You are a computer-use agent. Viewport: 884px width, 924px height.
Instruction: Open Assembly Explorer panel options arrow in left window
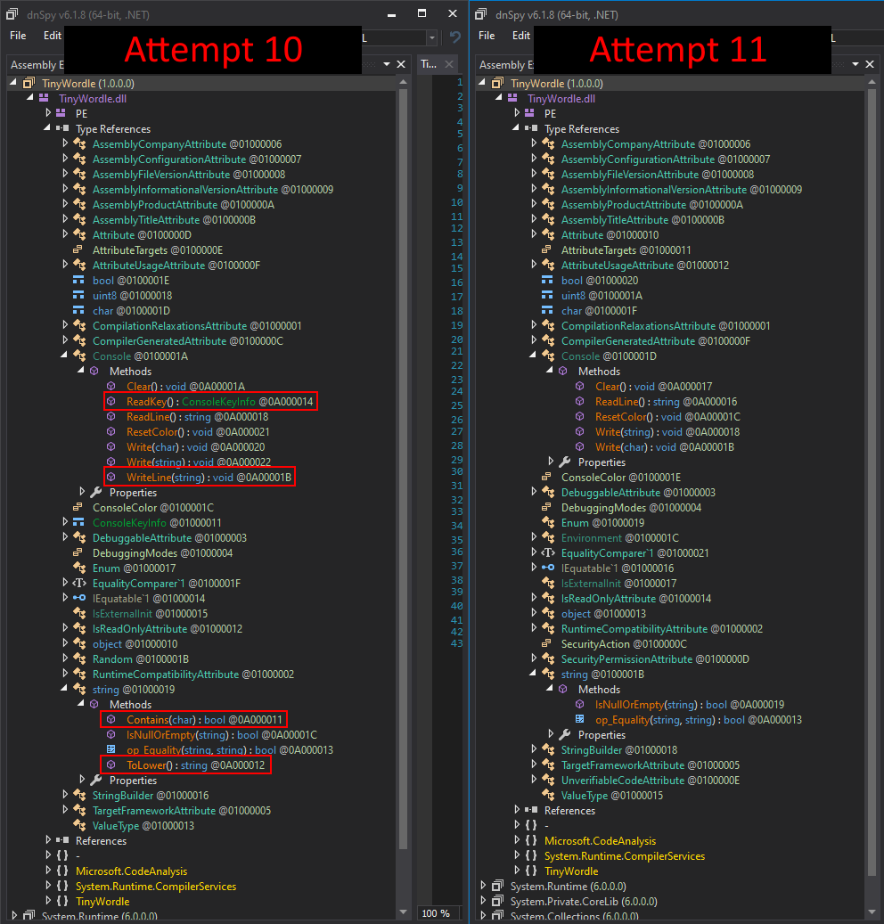[x=387, y=64]
